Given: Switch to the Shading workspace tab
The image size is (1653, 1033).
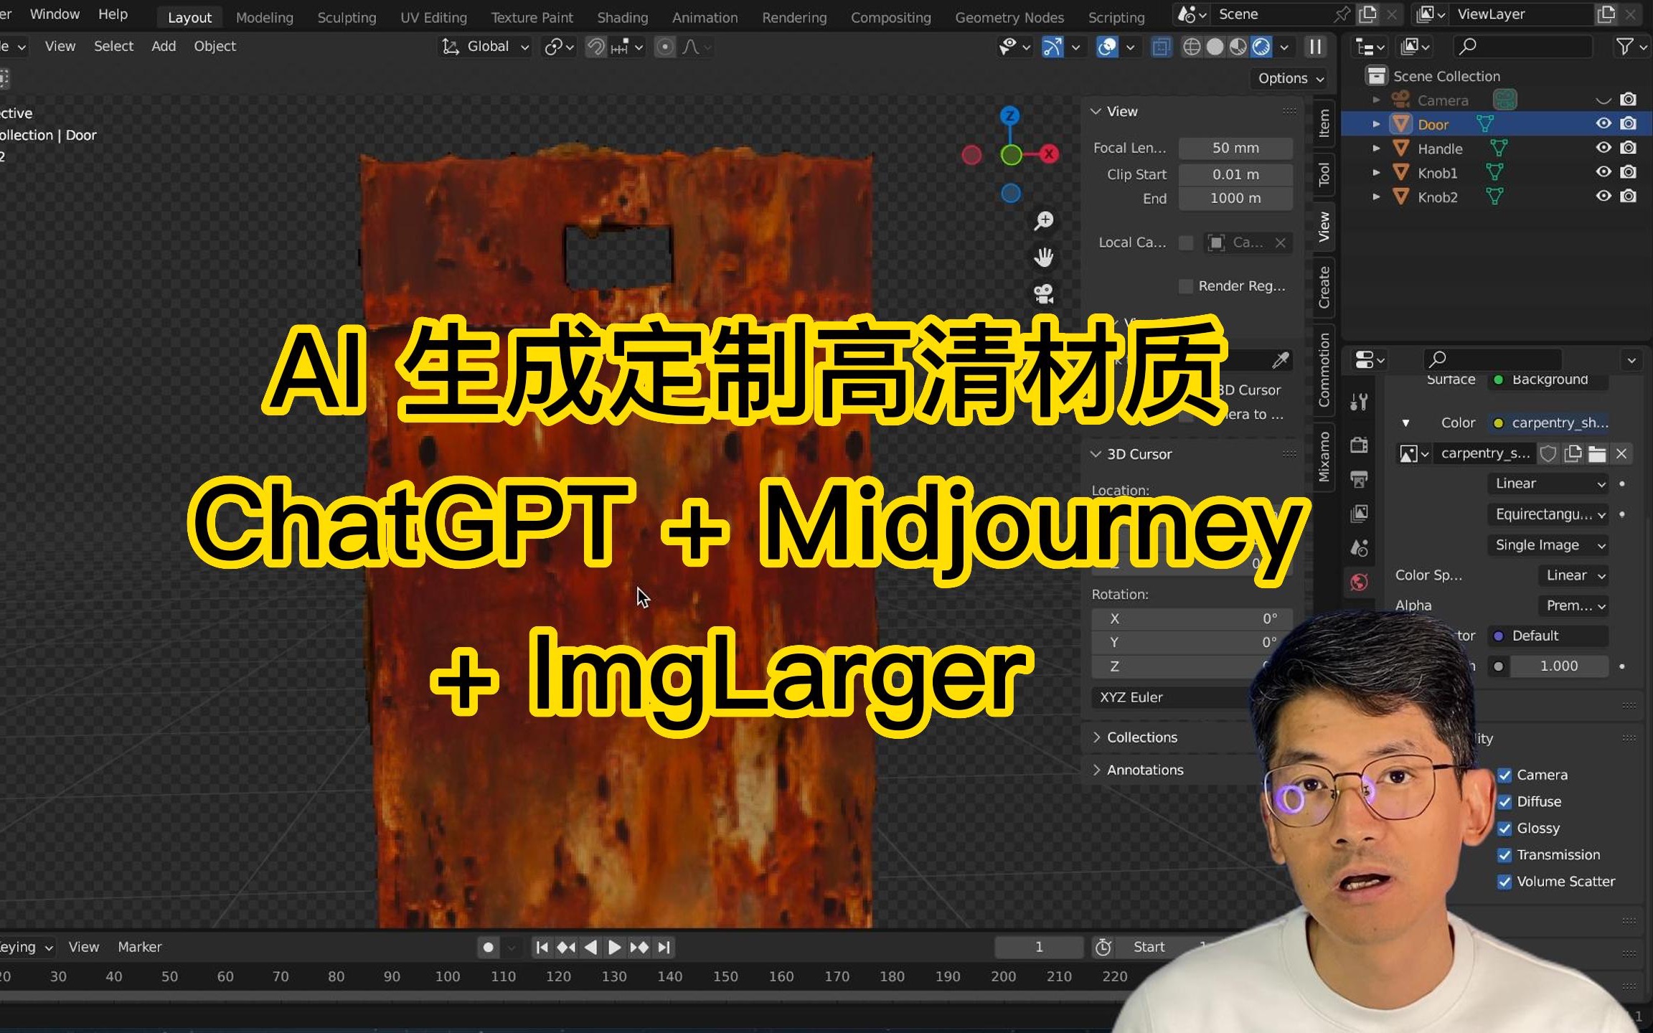Looking at the screenshot, I should 622,17.
